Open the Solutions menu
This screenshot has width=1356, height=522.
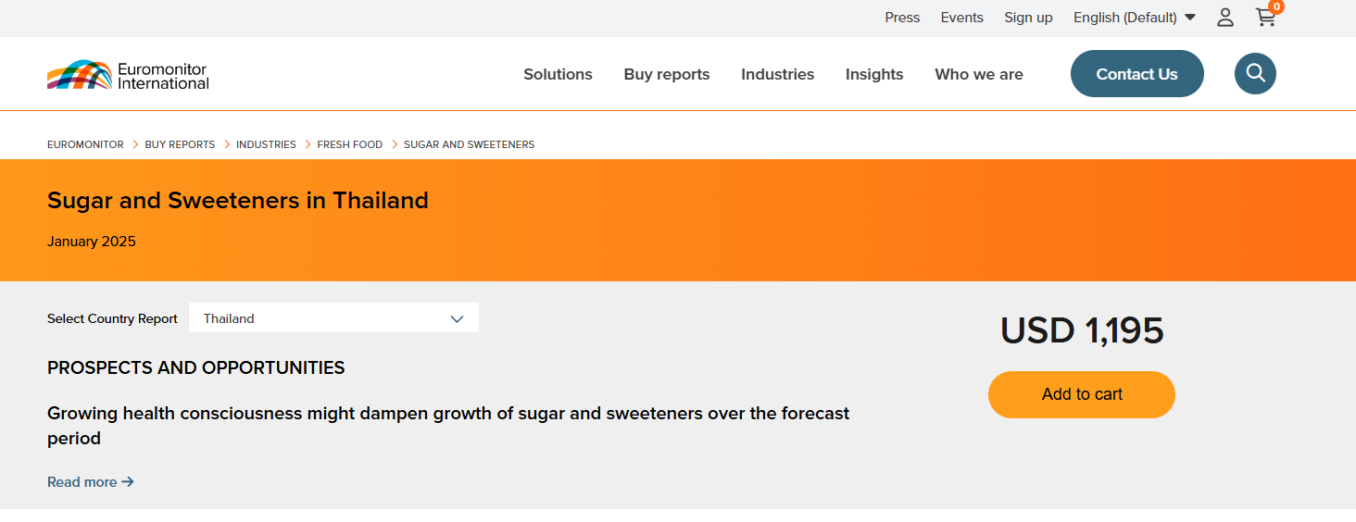[x=558, y=75]
